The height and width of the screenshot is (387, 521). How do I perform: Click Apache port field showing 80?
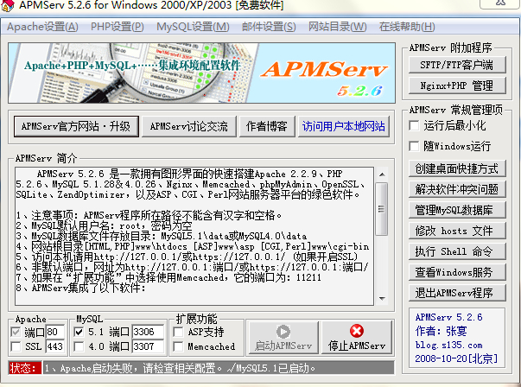point(54,332)
